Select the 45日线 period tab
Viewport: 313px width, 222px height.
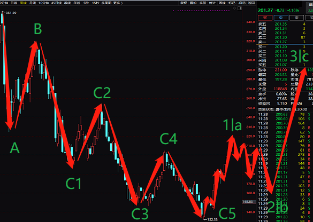point(56,3)
